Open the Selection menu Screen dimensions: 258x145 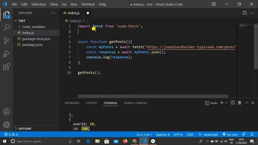[39, 4]
